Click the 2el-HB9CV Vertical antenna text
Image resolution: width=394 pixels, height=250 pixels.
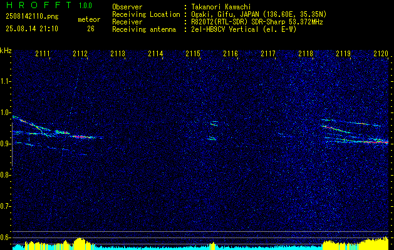(244, 29)
